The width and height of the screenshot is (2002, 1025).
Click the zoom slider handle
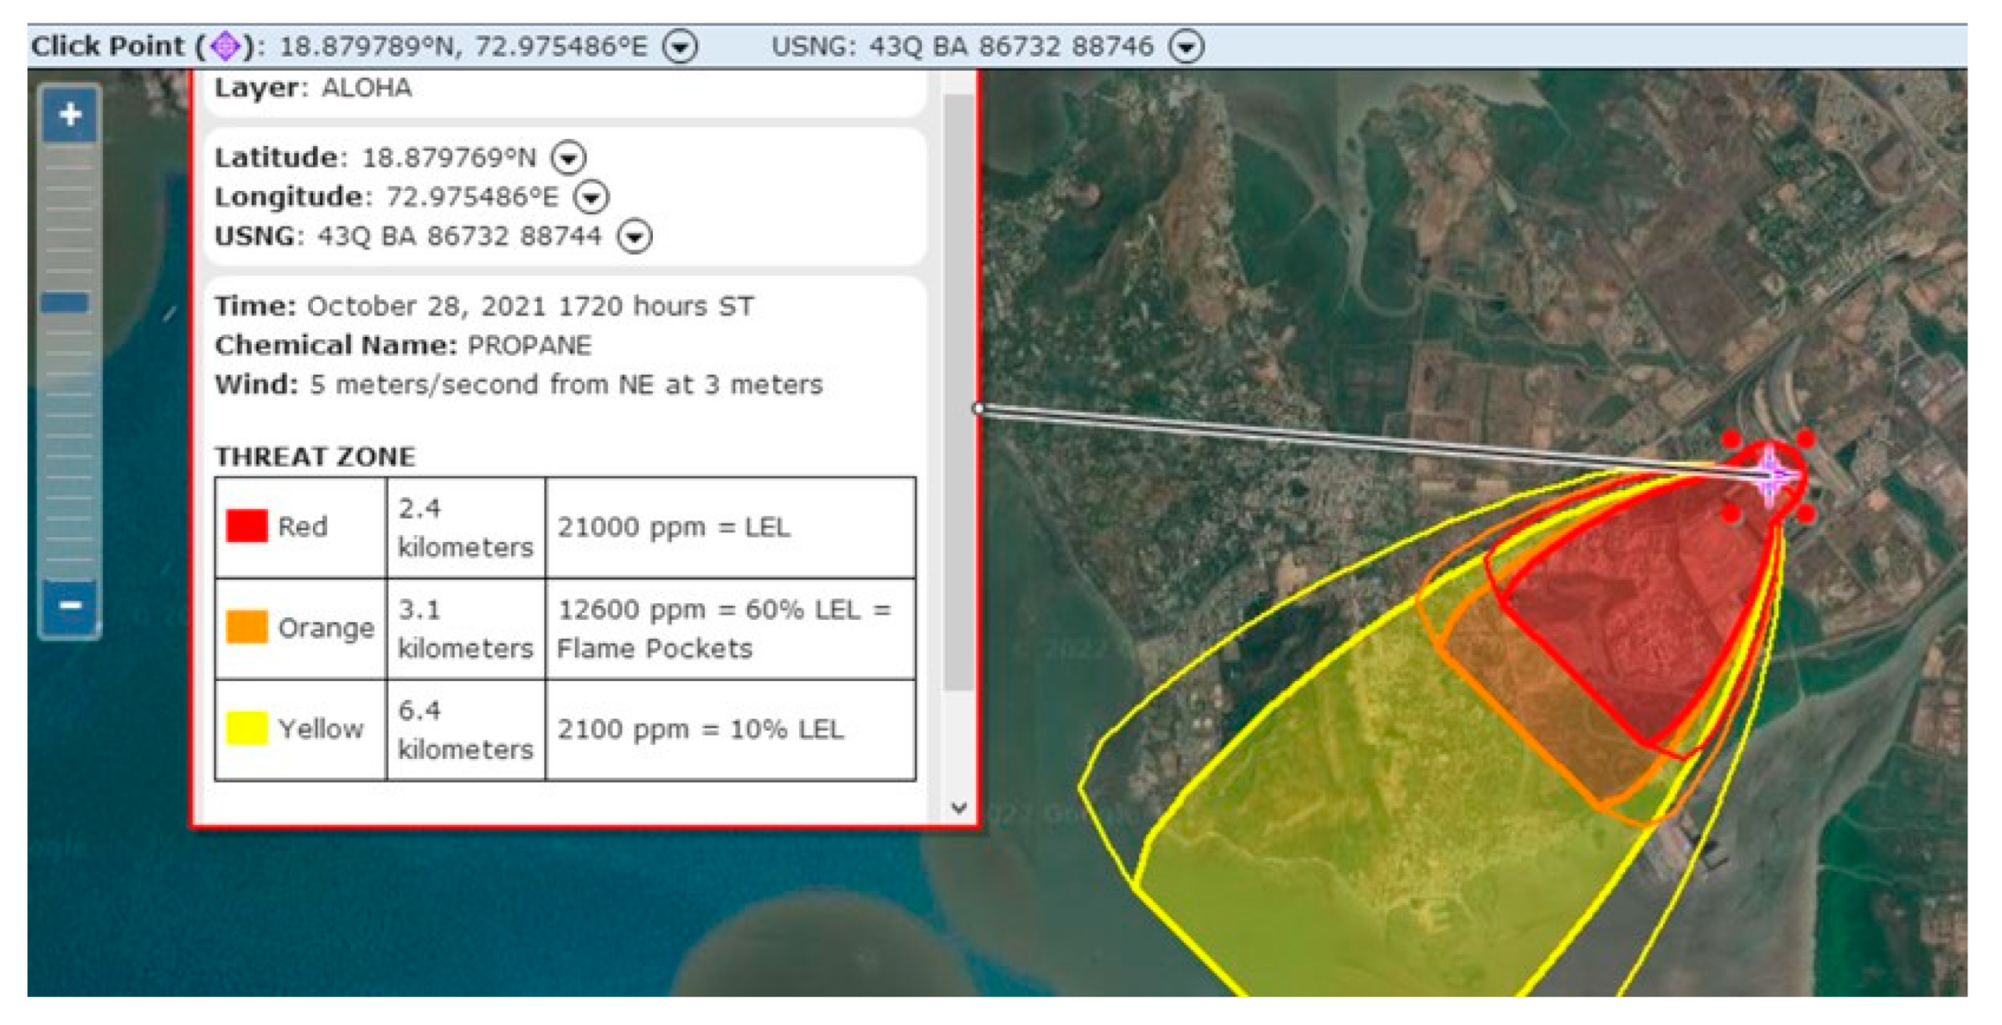click(x=65, y=302)
